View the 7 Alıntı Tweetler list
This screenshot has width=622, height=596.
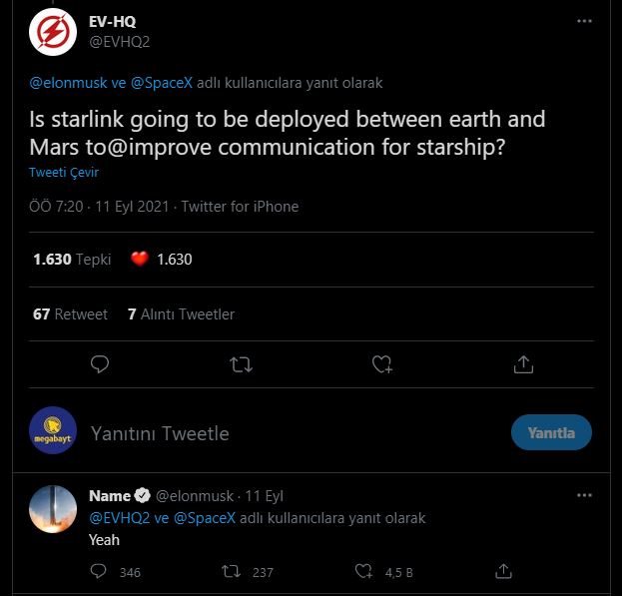[x=181, y=313]
